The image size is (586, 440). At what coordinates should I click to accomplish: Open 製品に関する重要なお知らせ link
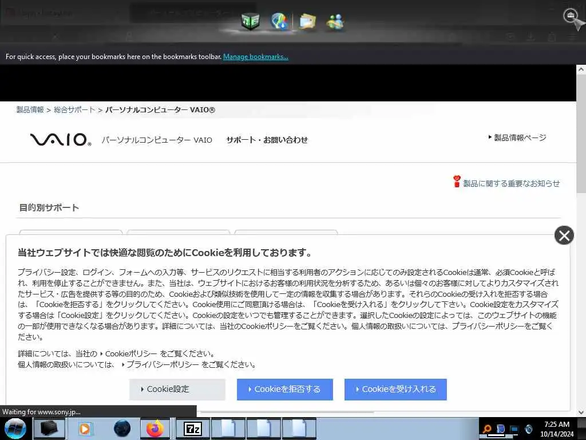tap(511, 183)
